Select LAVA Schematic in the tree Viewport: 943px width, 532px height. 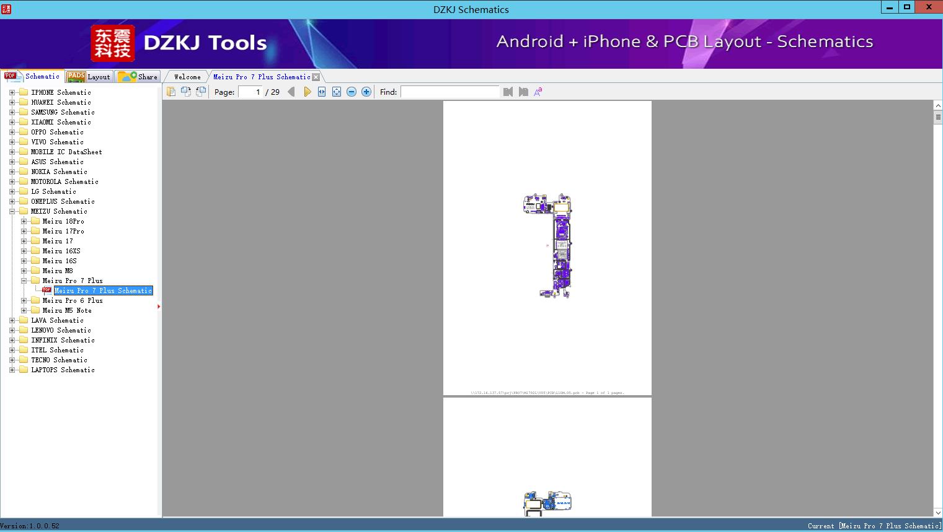pos(57,320)
